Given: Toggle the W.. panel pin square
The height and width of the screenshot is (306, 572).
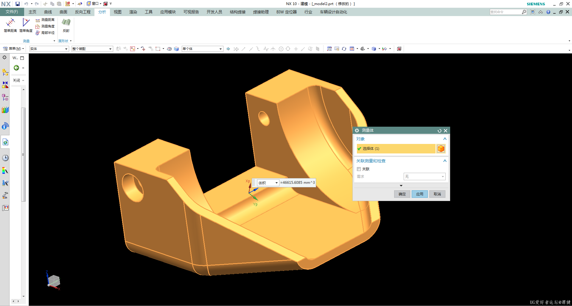Looking at the screenshot, I should point(22,58).
